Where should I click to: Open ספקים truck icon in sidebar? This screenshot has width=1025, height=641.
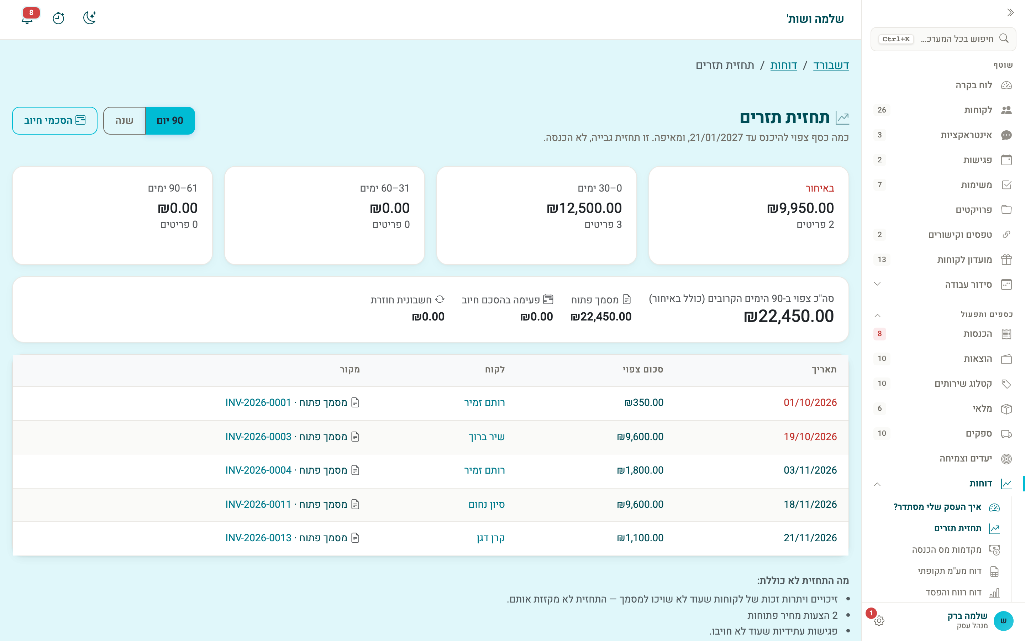(1006, 434)
